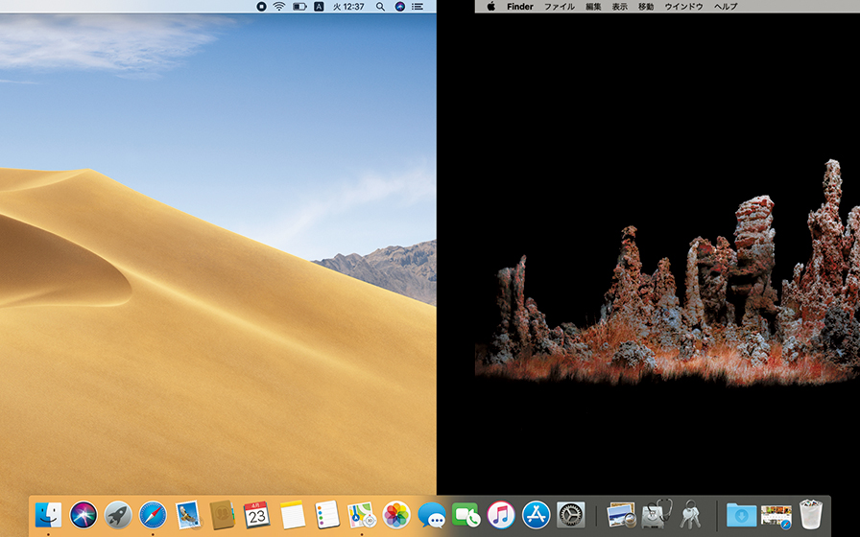Viewport: 860px width, 537px height.
Task: Open the ウインドウ menu
Action: pyautogui.click(x=683, y=7)
